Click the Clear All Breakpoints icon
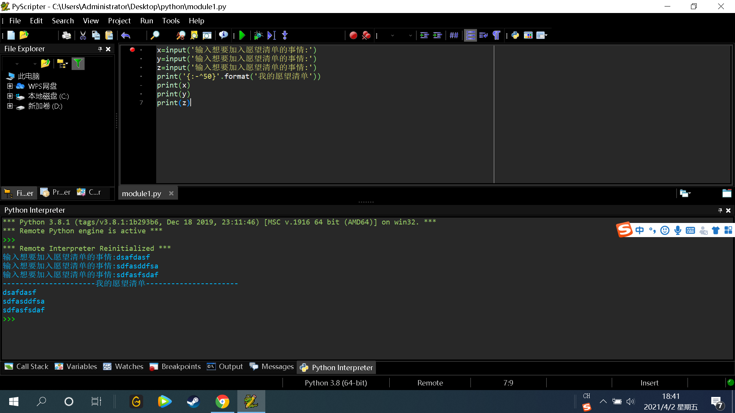This screenshot has height=413, width=735. (366, 36)
